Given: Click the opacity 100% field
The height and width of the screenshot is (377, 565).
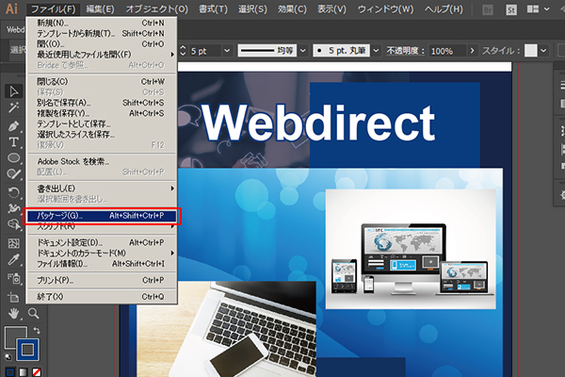Looking at the screenshot, I should pyautogui.click(x=447, y=51).
